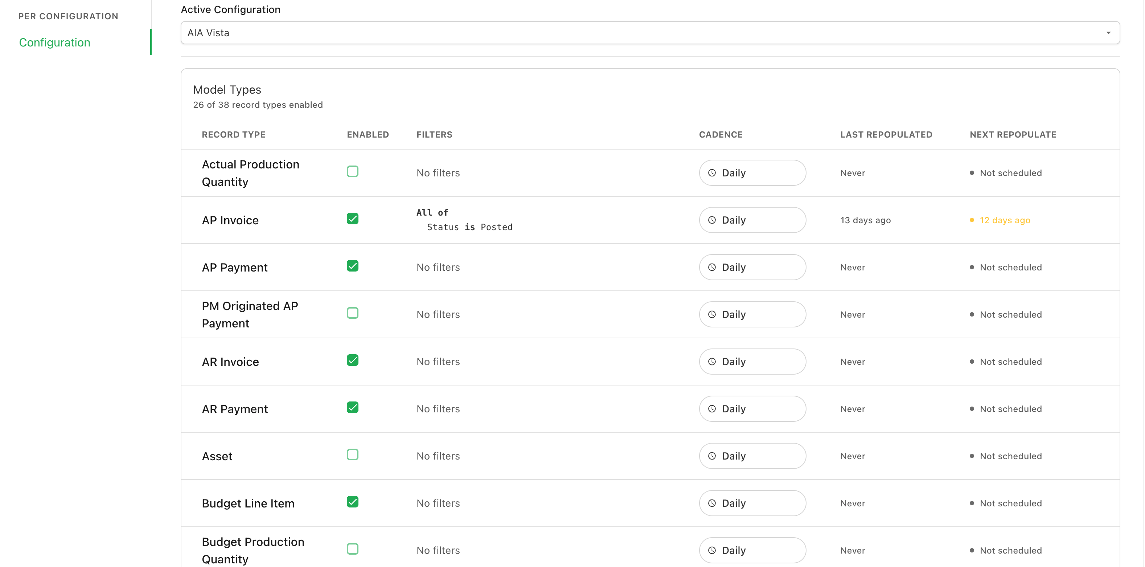Click 'Never' in the AR Payment row
The image size is (1145, 567).
point(852,409)
